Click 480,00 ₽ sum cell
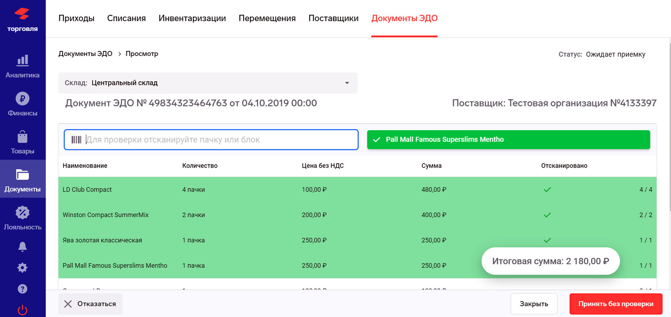This screenshot has height=317, width=671. coord(434,190)
